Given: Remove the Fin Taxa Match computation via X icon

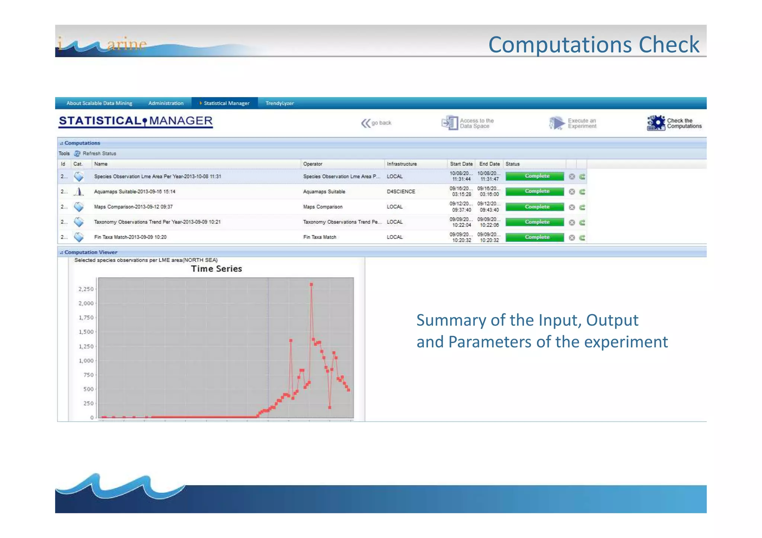Looking at the screenshot, I should [x=572, y=238].
